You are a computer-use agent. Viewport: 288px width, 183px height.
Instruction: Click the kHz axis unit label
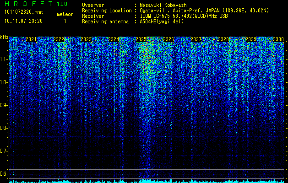(4, 37)
